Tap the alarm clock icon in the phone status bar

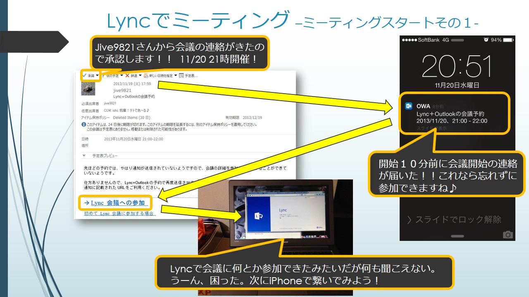click(x=486, y=40)
